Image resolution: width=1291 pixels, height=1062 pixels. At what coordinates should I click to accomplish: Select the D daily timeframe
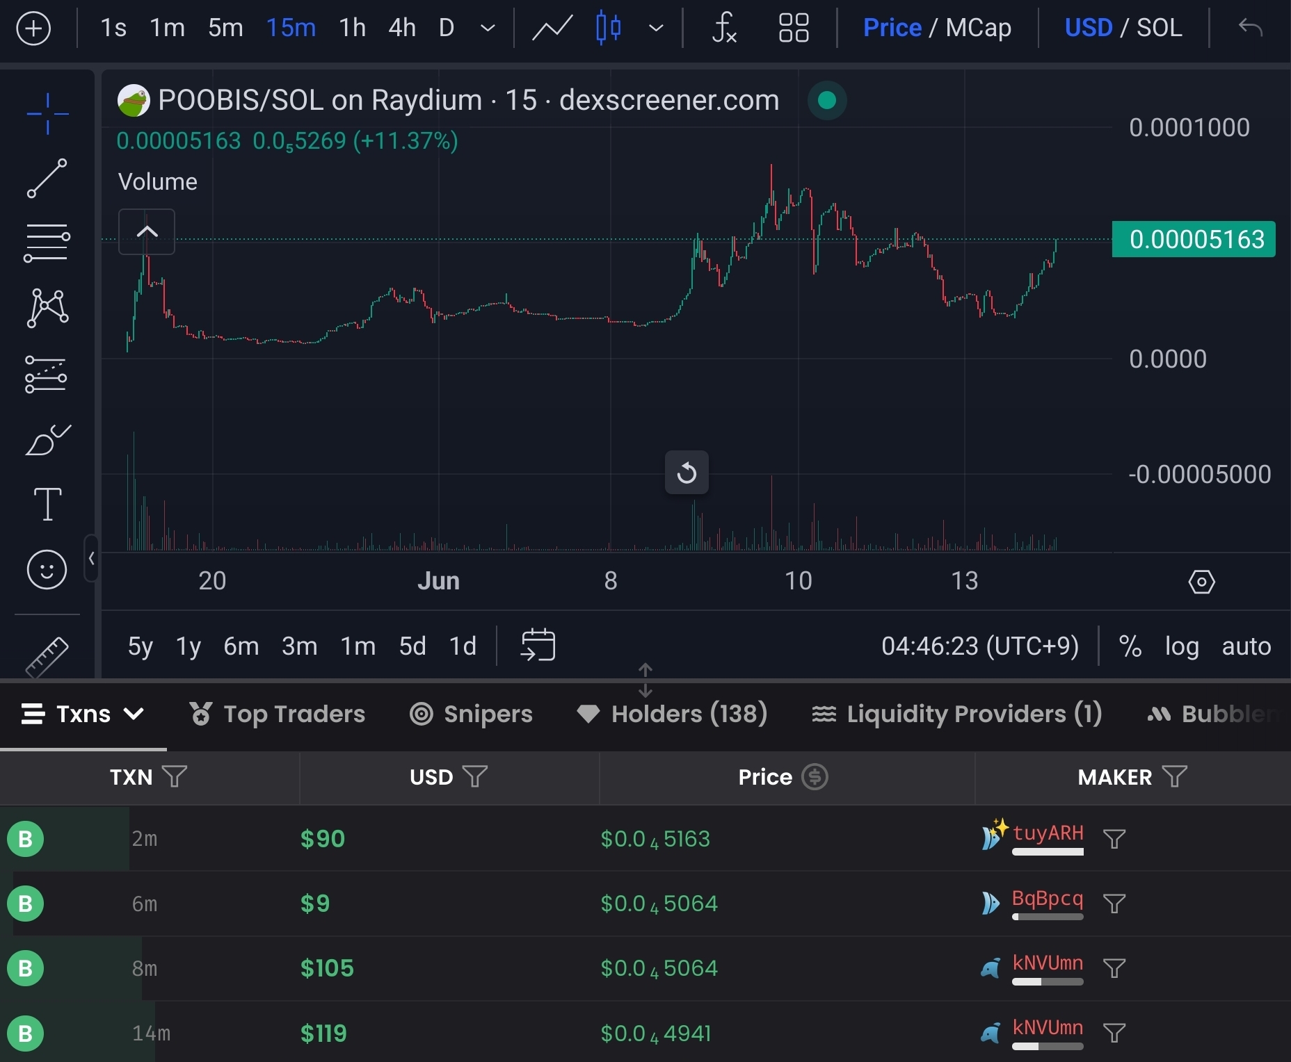pos(447,28)
